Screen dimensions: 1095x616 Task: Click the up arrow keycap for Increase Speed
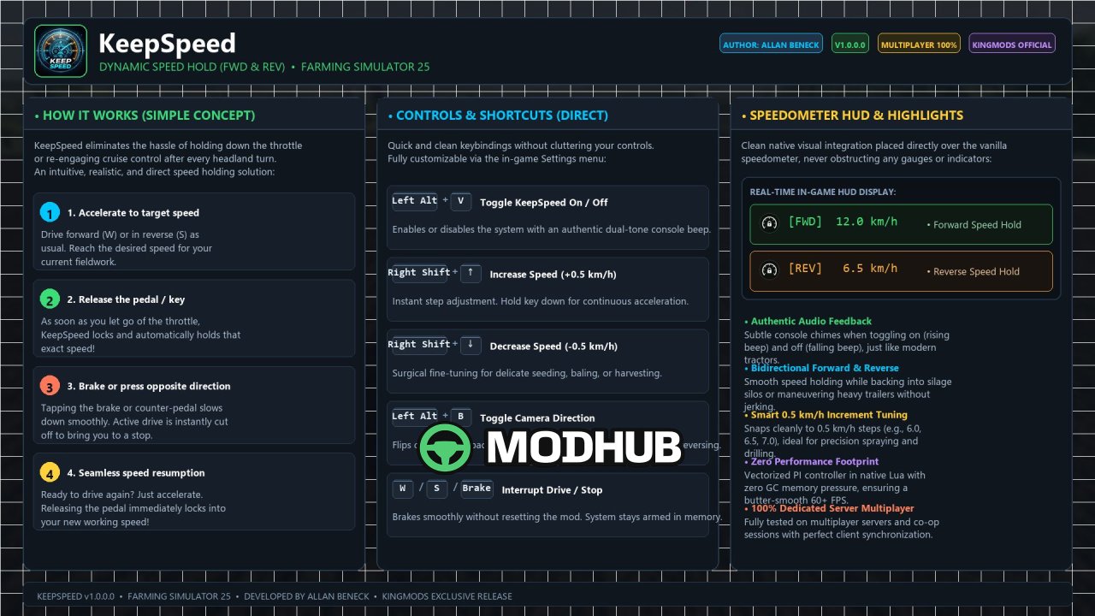tap(471, 274)
